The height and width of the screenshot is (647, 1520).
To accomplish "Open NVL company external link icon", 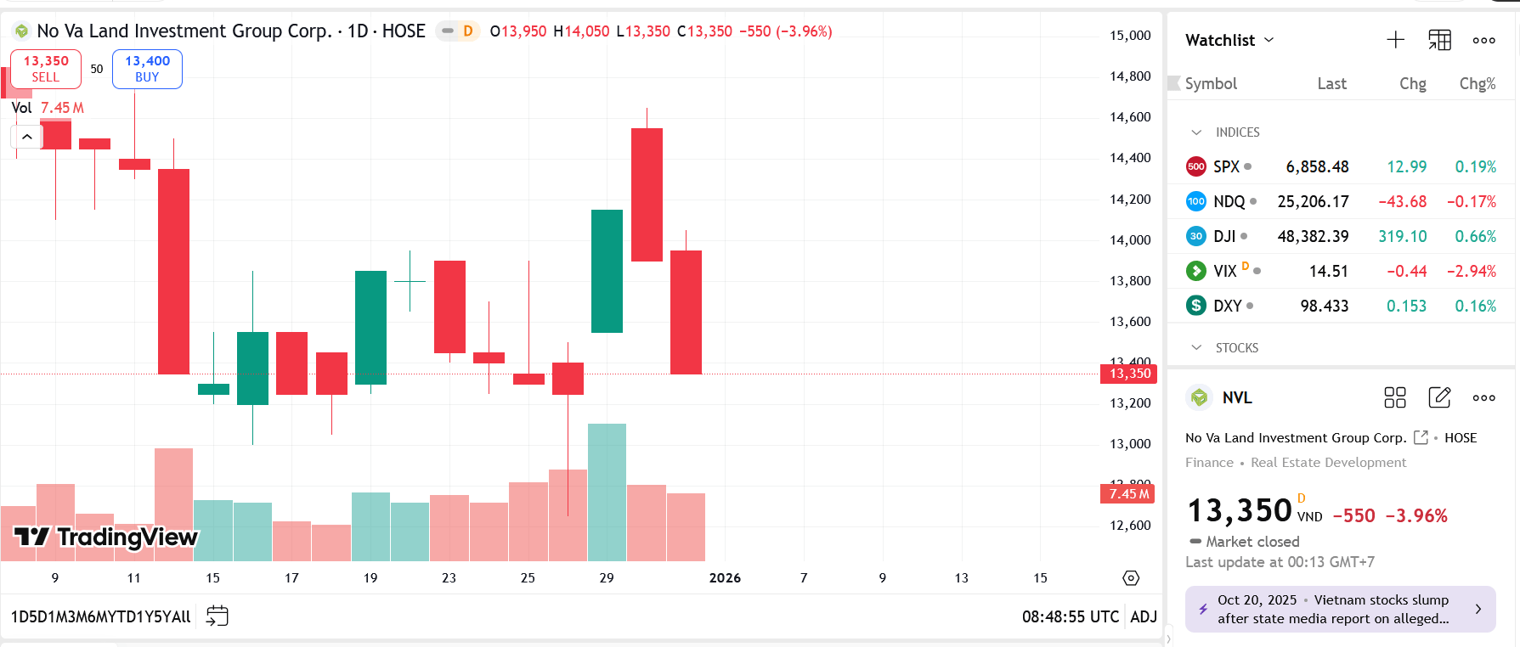I will coord(1421,437).
